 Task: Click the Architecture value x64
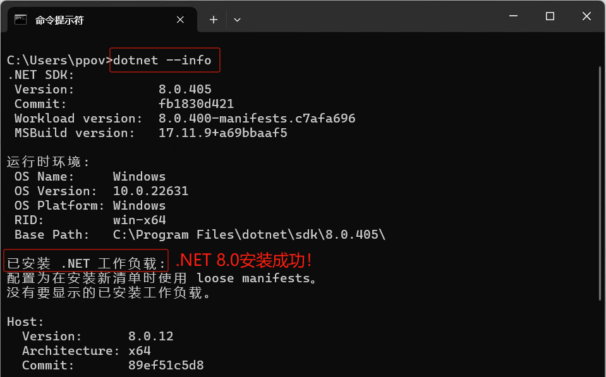(140, 350)
